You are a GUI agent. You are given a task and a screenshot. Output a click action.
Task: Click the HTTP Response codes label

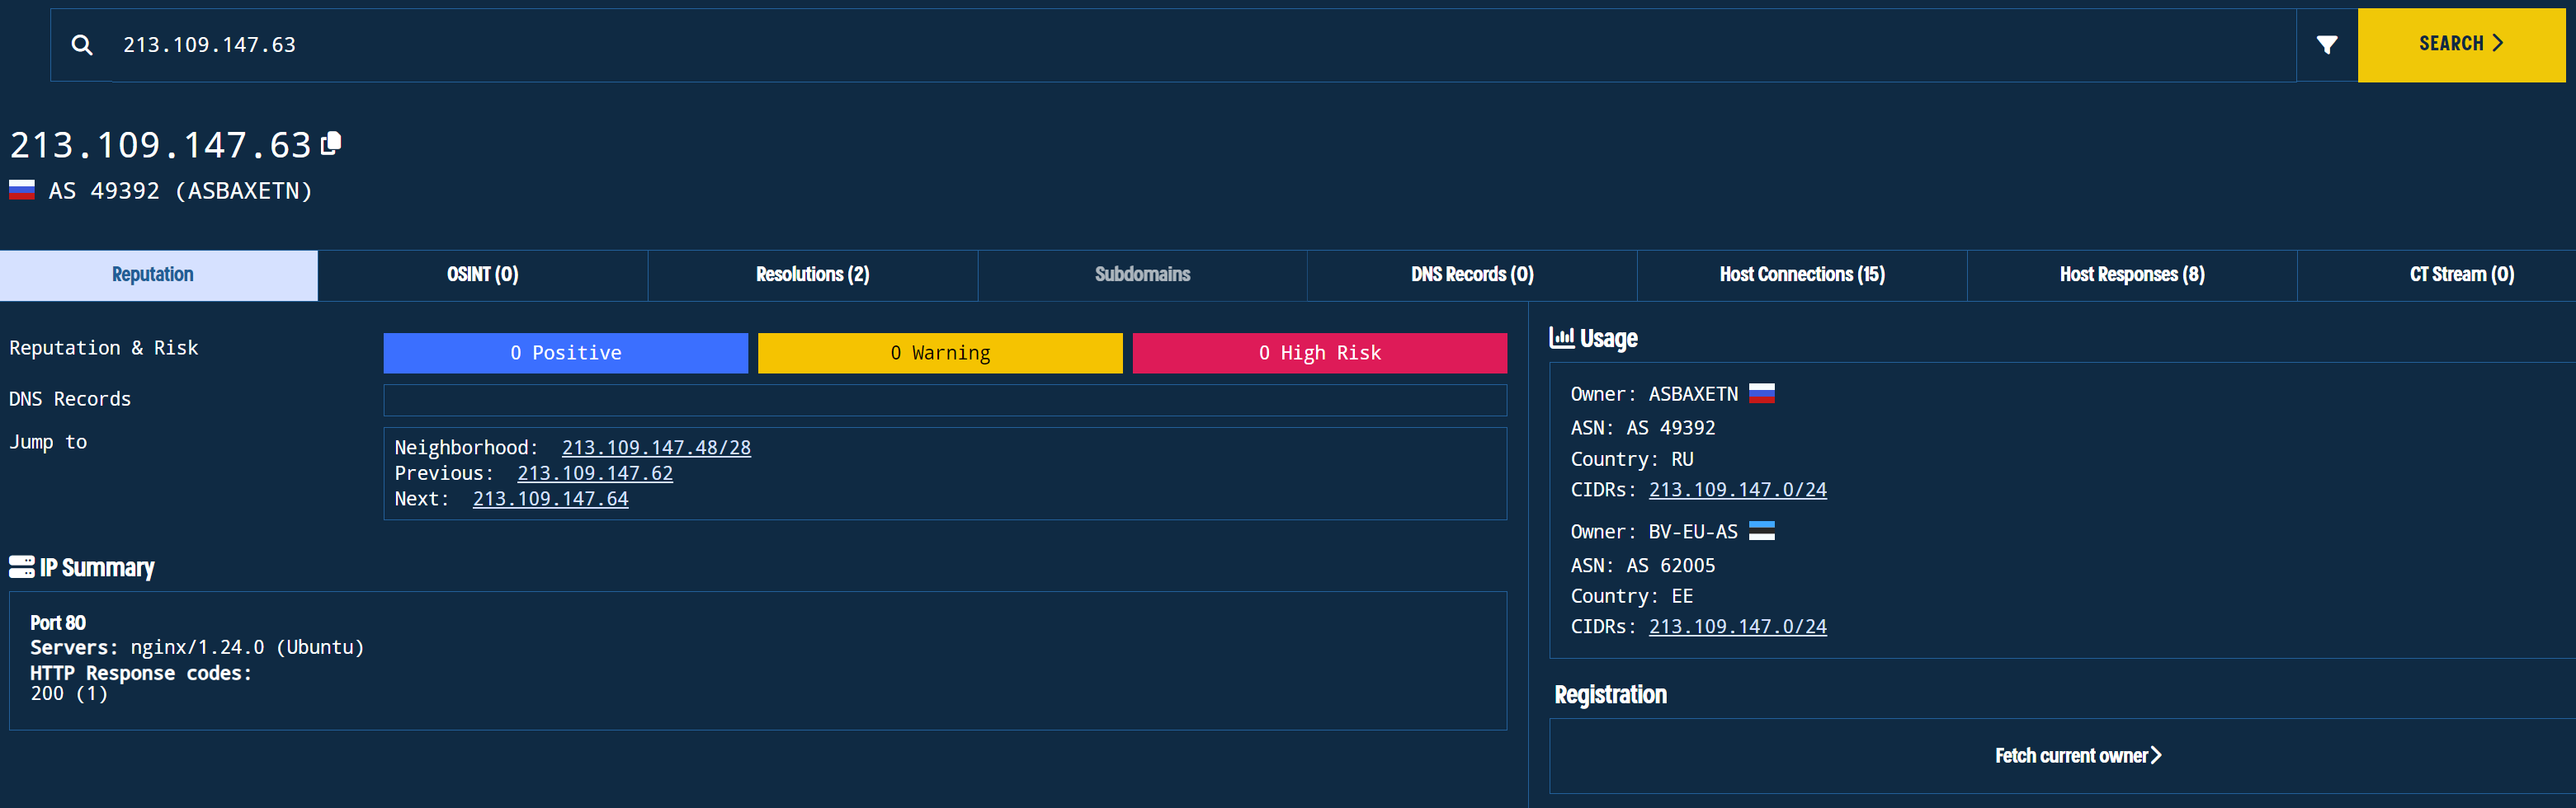click(141, 673)
